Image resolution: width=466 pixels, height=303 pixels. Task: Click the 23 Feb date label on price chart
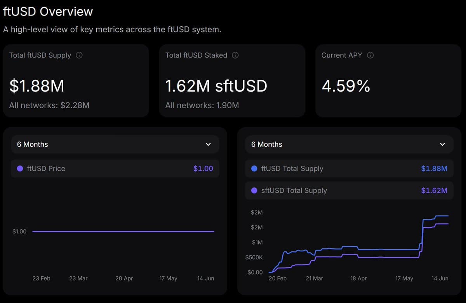(41, 279)
